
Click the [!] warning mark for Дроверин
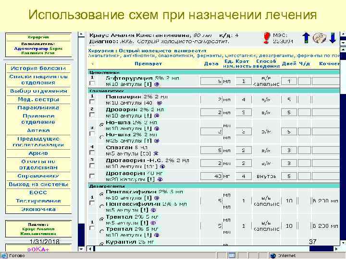click(x=148, y=116)
